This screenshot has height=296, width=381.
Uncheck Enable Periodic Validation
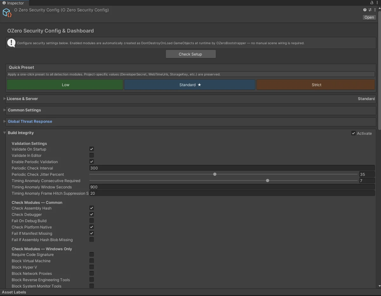click(x=91, y=162)
